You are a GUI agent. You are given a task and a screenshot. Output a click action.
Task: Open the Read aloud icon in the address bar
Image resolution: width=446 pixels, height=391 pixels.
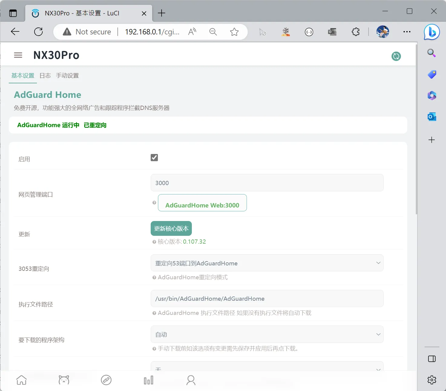coord(192,32)
